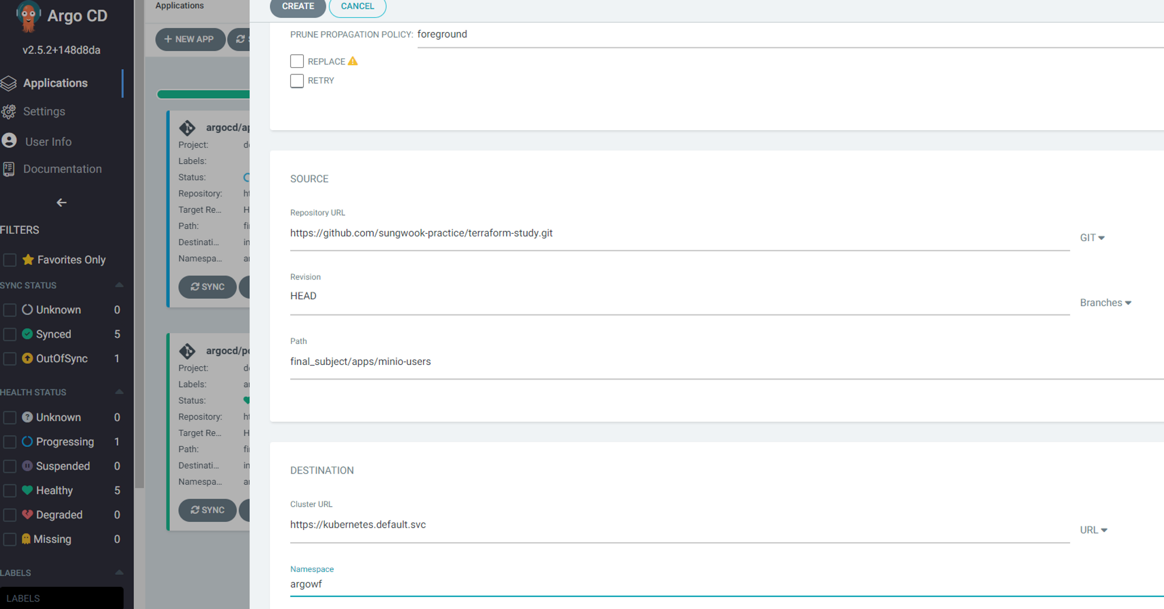Click the health Unknown question icon

(27, 417)
